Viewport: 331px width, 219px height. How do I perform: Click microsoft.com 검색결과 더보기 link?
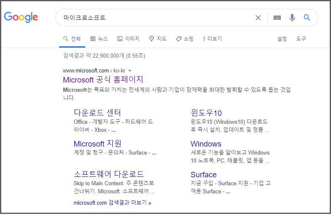tap(112, 203)
